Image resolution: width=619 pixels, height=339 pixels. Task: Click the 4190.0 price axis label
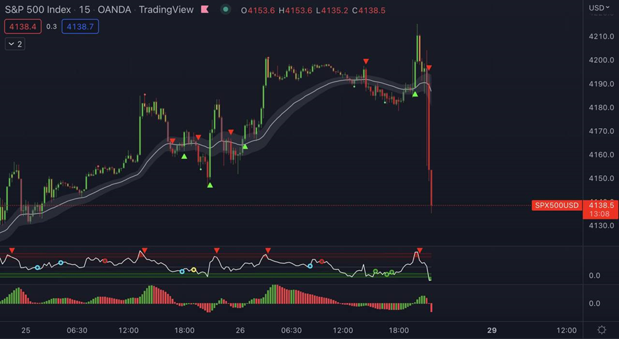click(601, 84)
